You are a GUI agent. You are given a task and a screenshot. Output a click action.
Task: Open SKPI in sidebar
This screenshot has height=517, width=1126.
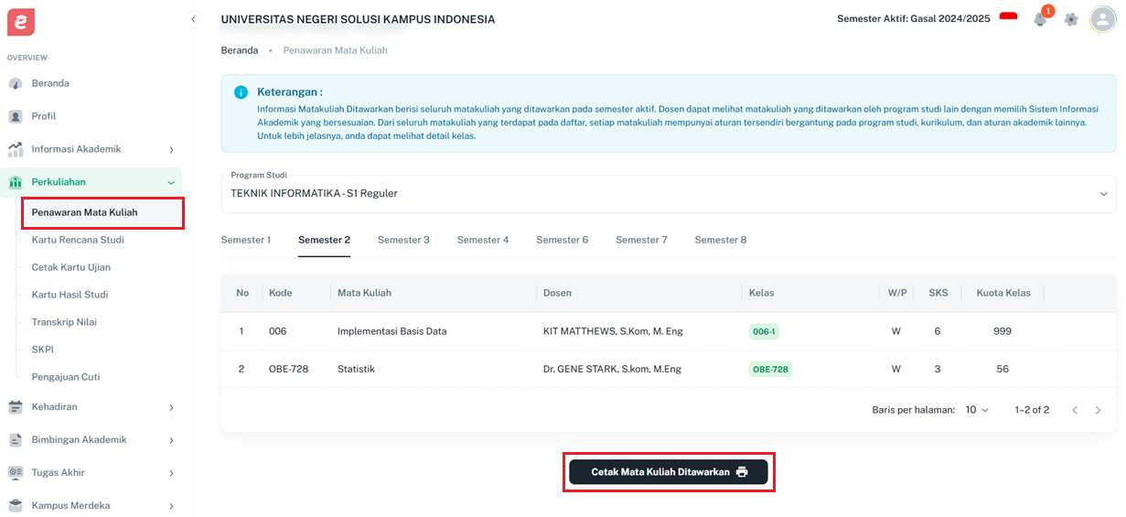pyautogui.click(x=43, y=350)
